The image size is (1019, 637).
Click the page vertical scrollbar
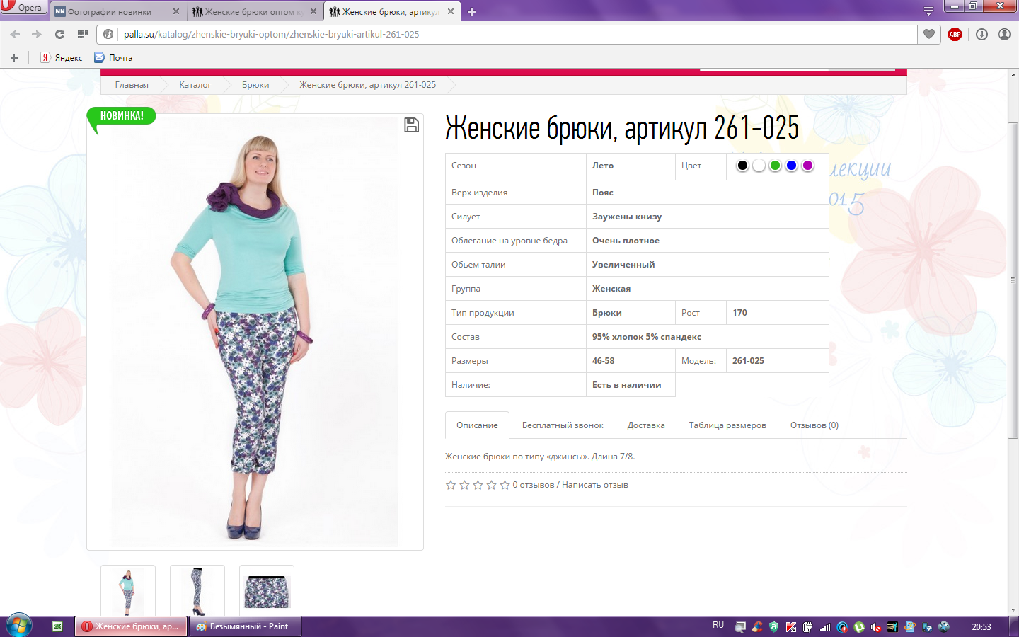(x=1013, y=280)
